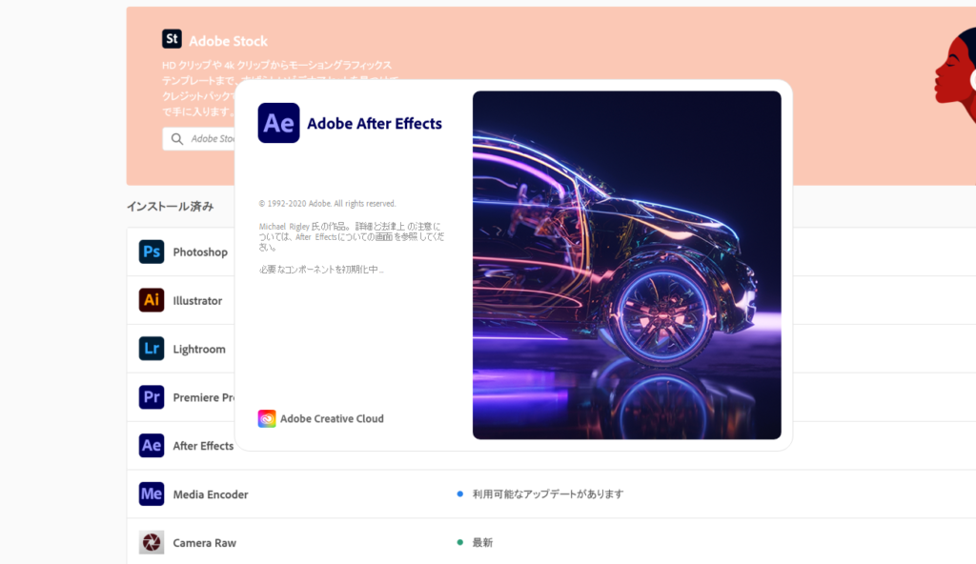Click the Ae logo on splash screen

point(279,123)
